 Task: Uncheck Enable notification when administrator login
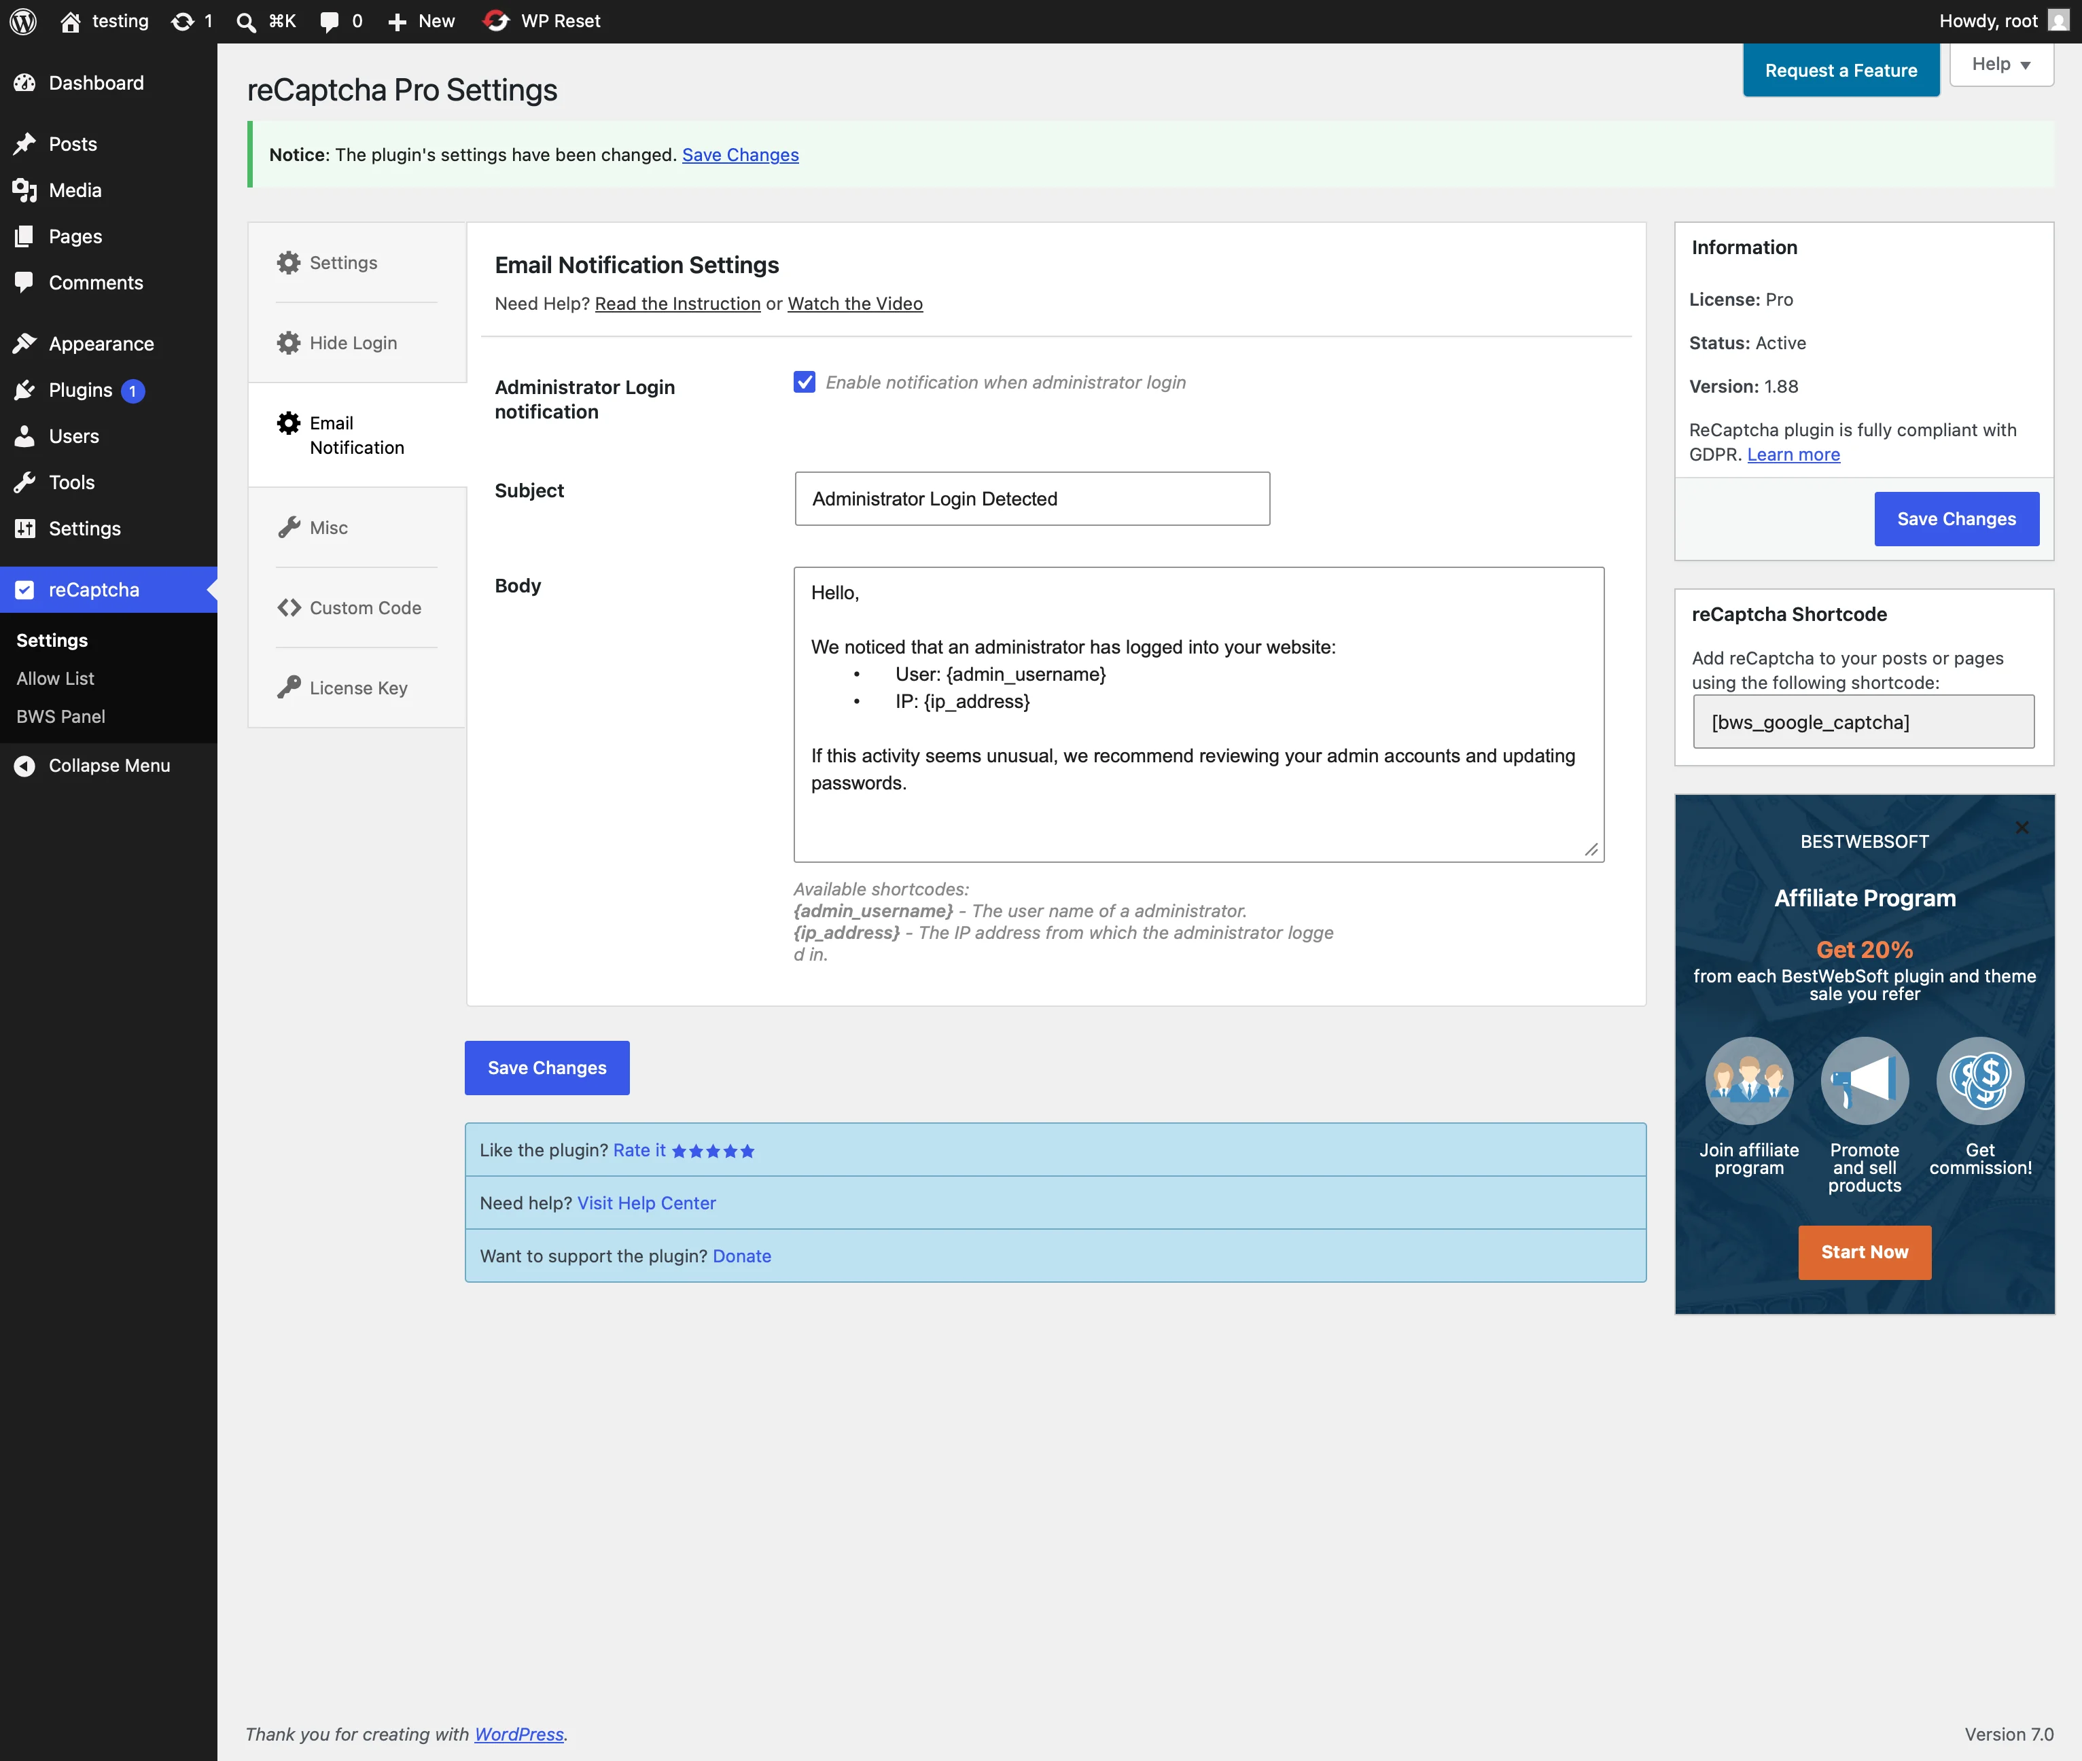click(x=805, y=383)
